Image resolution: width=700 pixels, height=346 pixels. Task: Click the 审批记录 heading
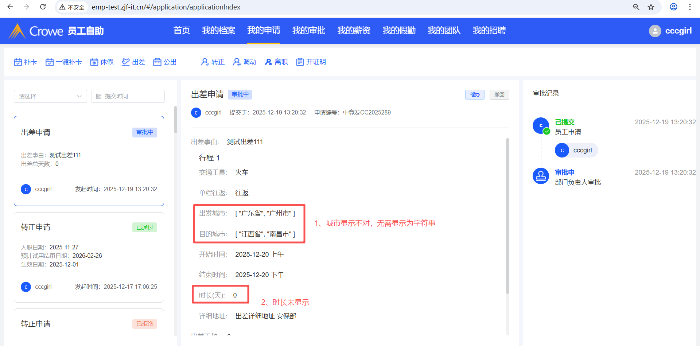(546, 93)
